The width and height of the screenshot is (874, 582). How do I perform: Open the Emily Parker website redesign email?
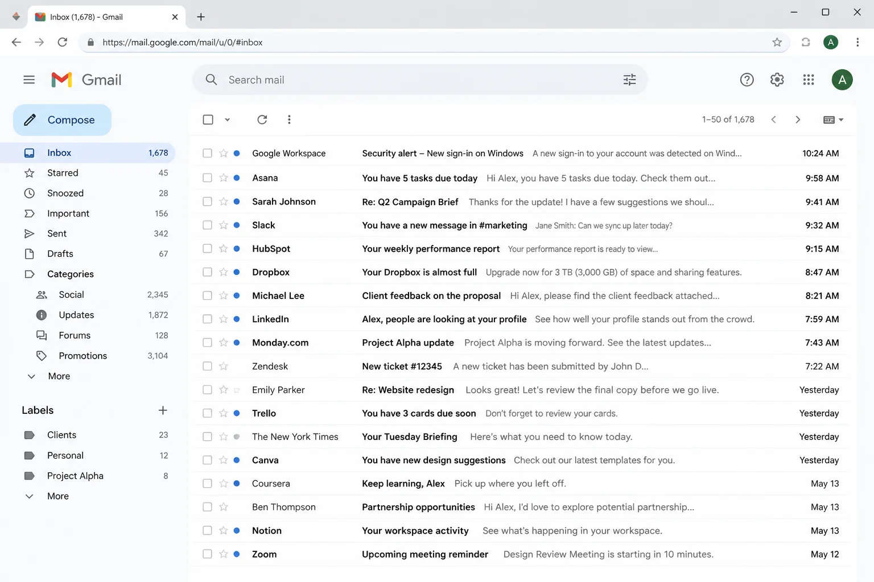tap(520, 390)
